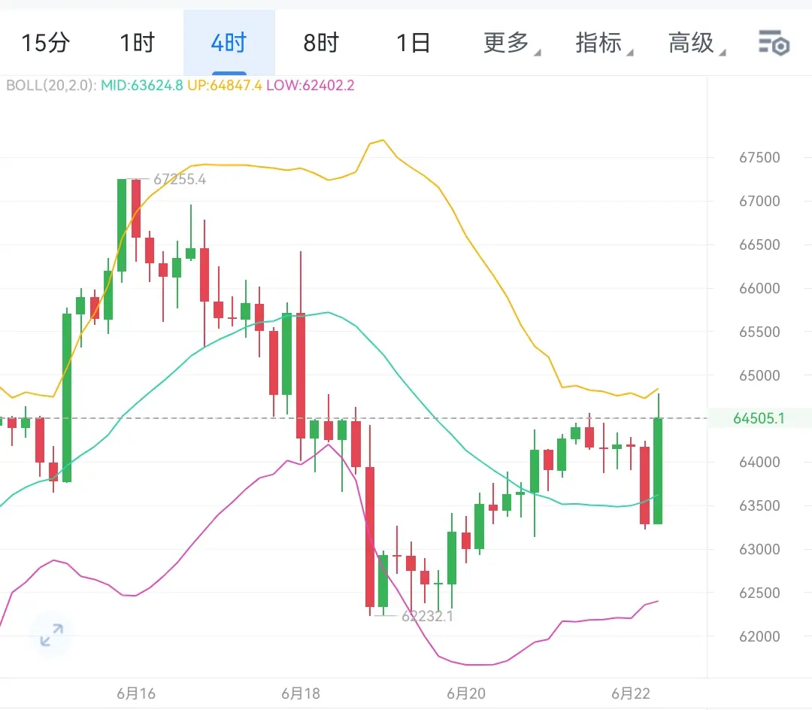
Task: Click the UP:64847.4 value label
Action: tap(225, 85)
